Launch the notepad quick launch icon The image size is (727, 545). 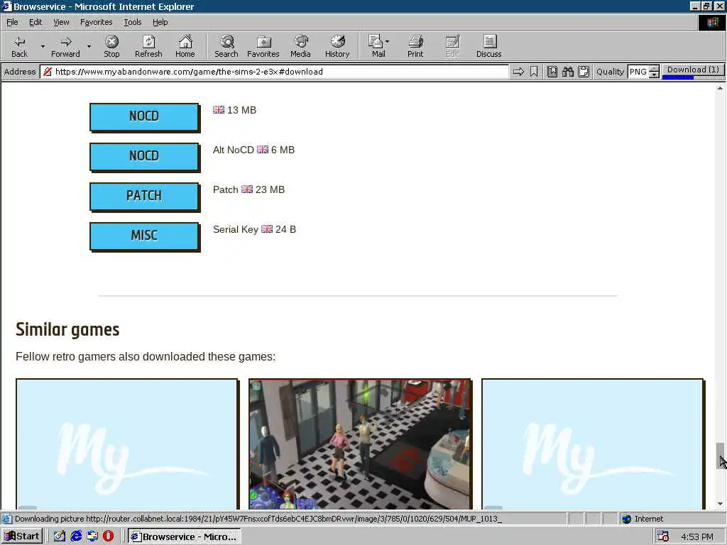(x=59, y=536)
